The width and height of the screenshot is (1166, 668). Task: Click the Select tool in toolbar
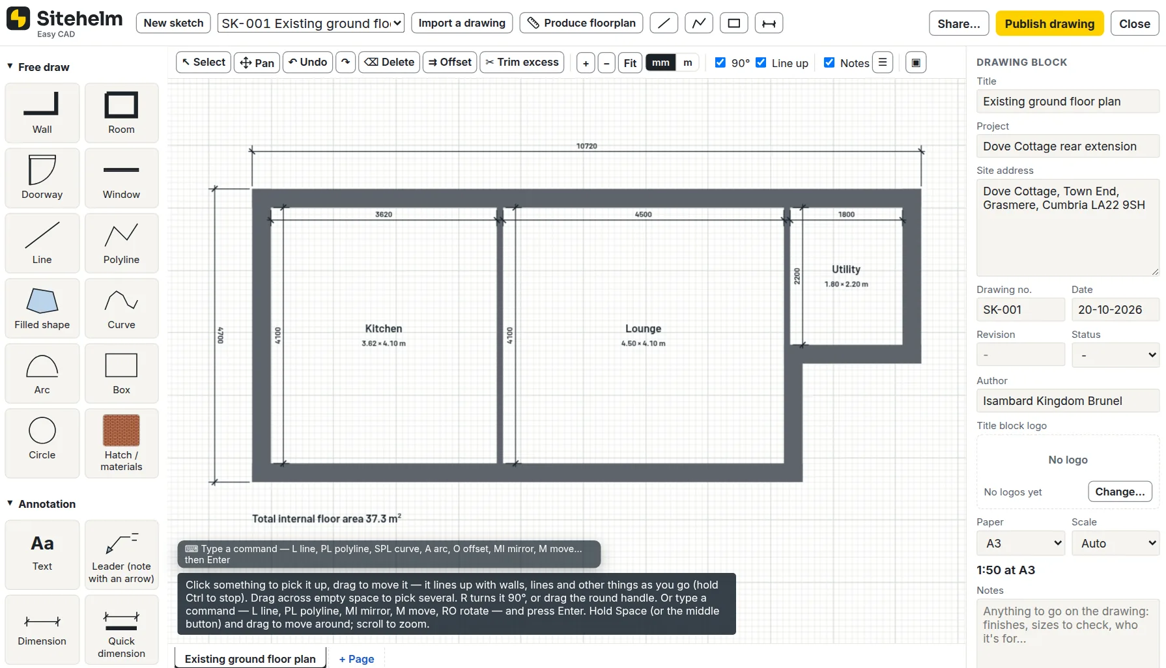[203, 63]
